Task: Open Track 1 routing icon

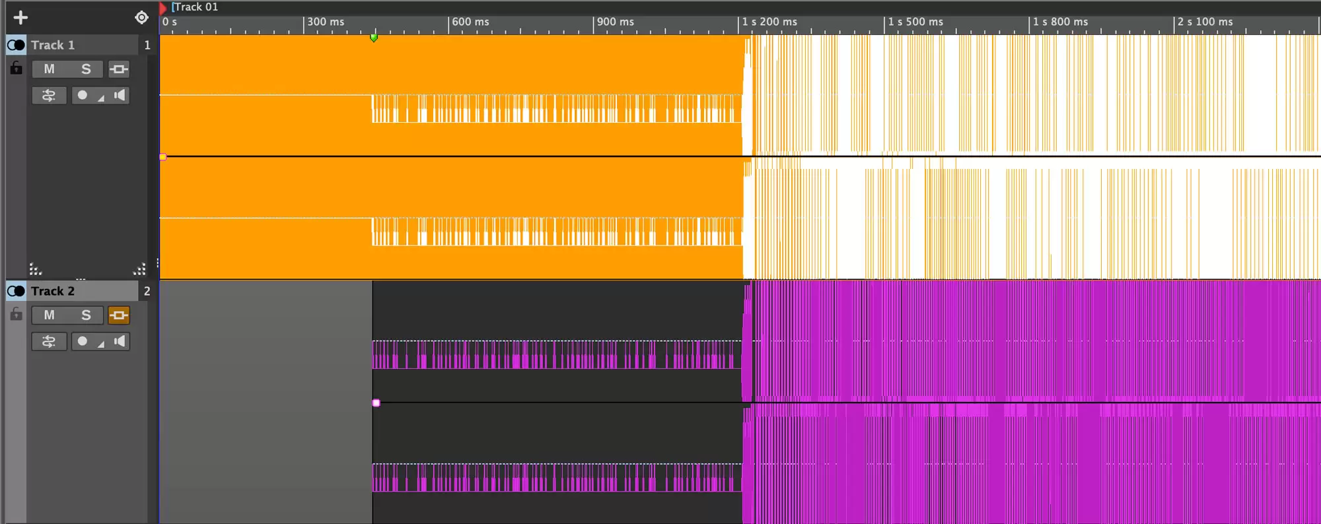Action: [x=49, y=96]
